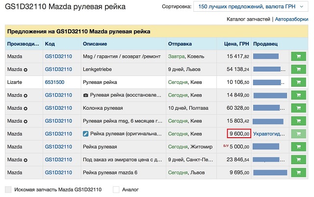Image resolution: width=314 pixels, height=197 pixels.
Task: Click the blue edit note icon beside Рейка рулевая (оригинальная)
Action: click(85, 133)
